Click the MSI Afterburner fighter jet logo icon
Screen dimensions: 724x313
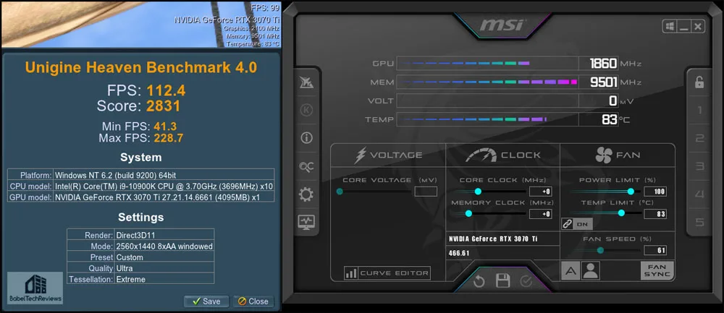point(306,82)
